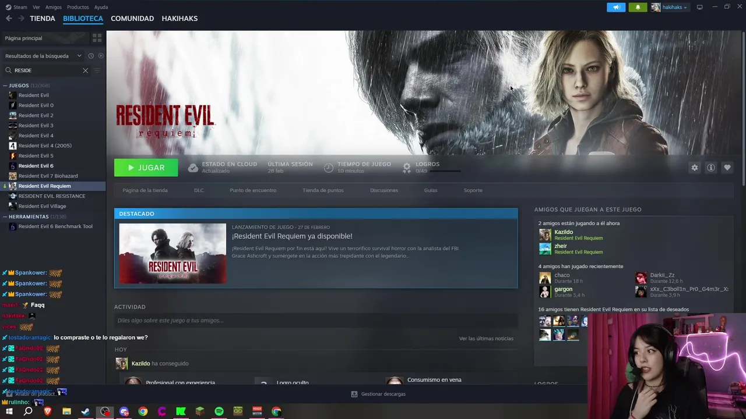
Task: Open the featured Requiem news thumbnail
Action: tap(173, 253)
